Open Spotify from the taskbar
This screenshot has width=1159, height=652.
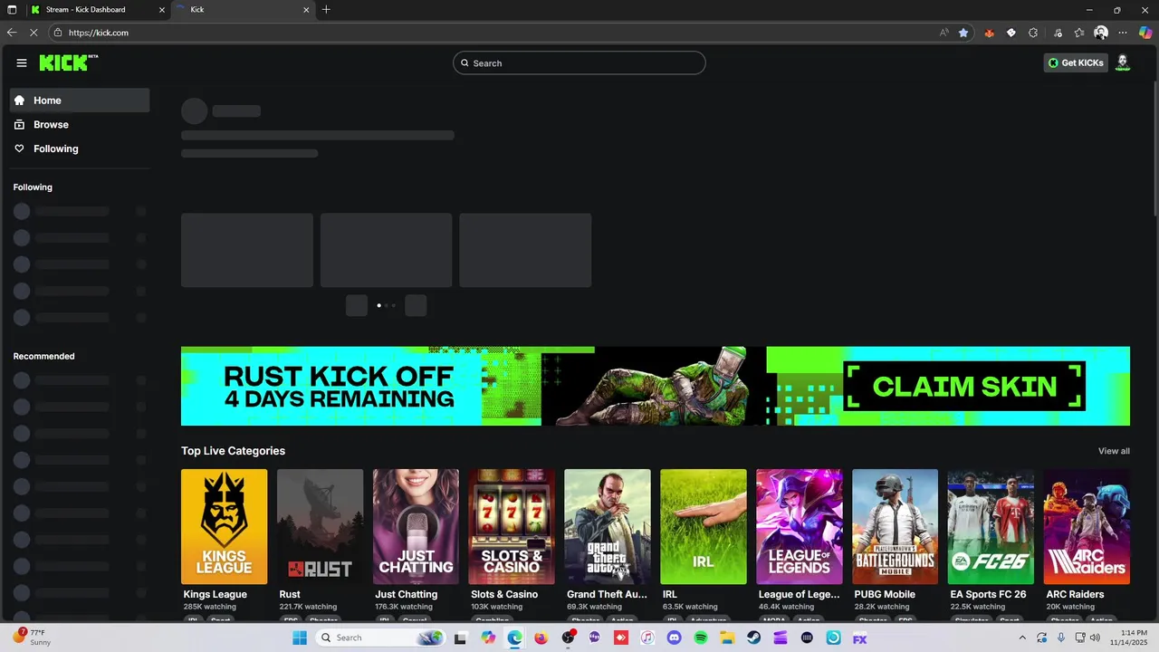click(x=700, y=638)
